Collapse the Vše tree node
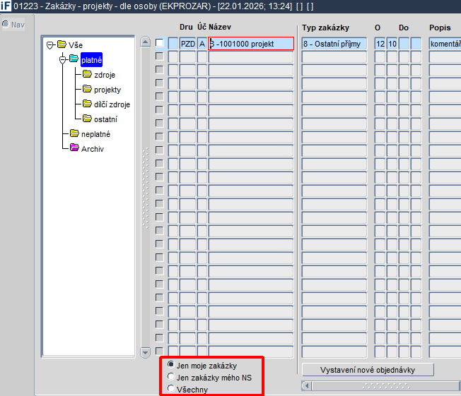Screen dimensions: 461x396 (50, 45)
